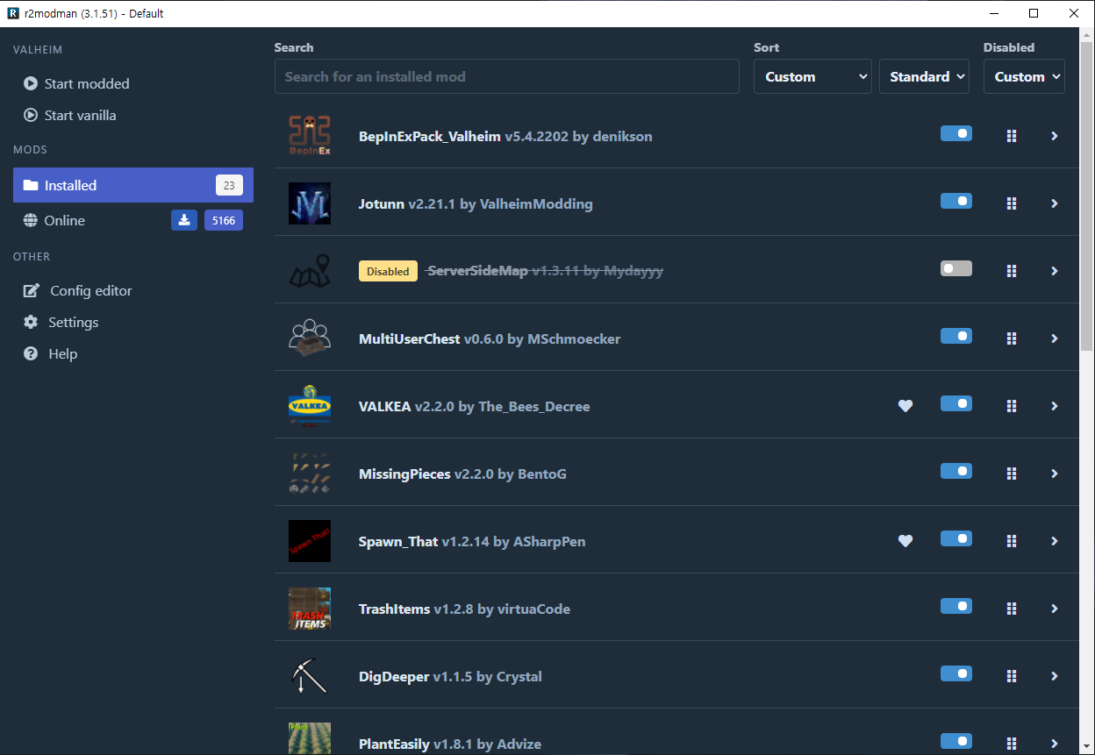Click the drag handle for Jotunn
Image resolution: width=1095 pixels, height=755 pixels.
point(1012,203)
